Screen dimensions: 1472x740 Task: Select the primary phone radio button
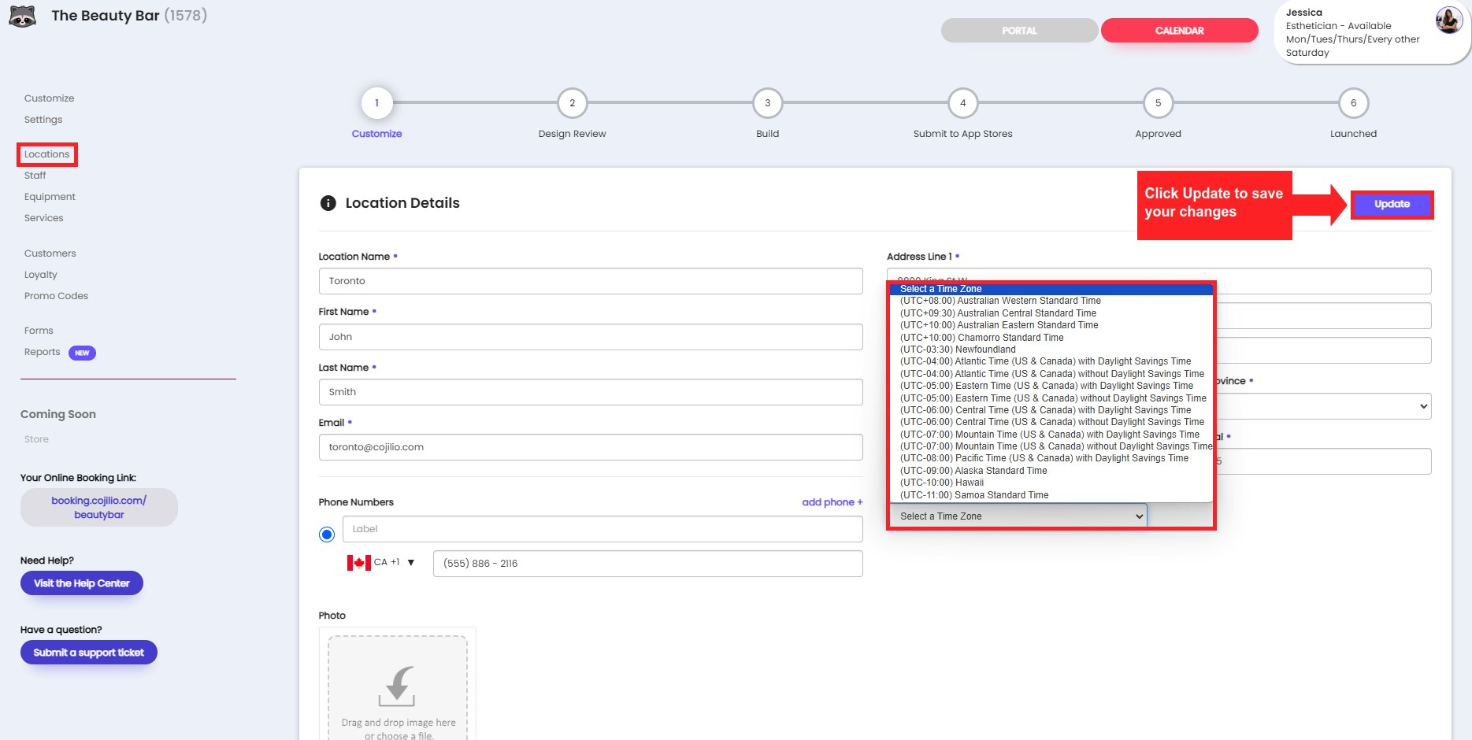(327, 535)
